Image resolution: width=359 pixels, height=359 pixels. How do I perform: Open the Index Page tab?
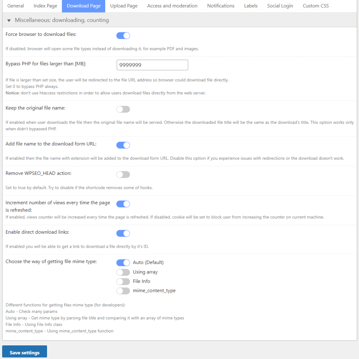point(45,6)
